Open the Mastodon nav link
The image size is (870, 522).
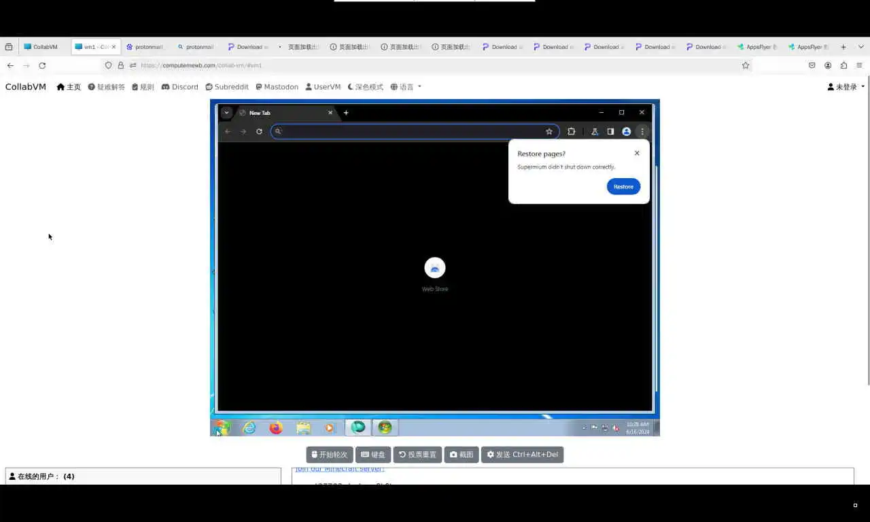277,87
